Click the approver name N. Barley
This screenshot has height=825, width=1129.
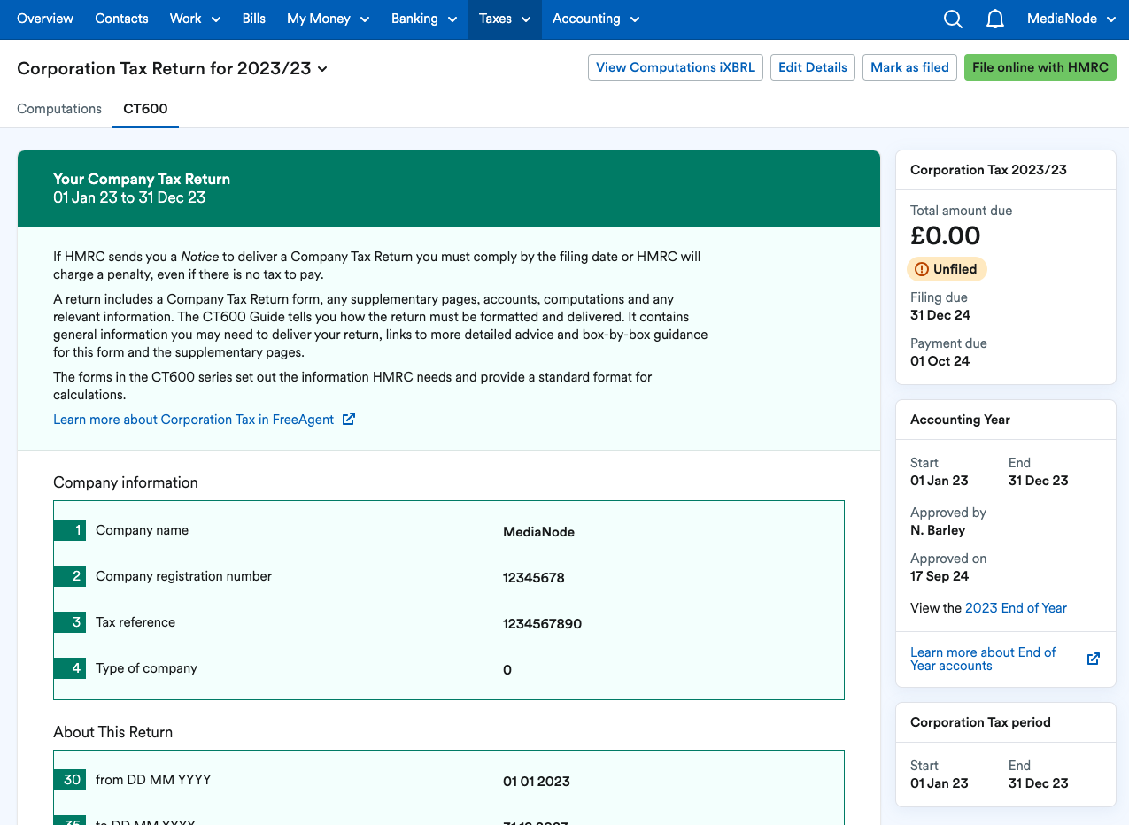pos(938,530)
